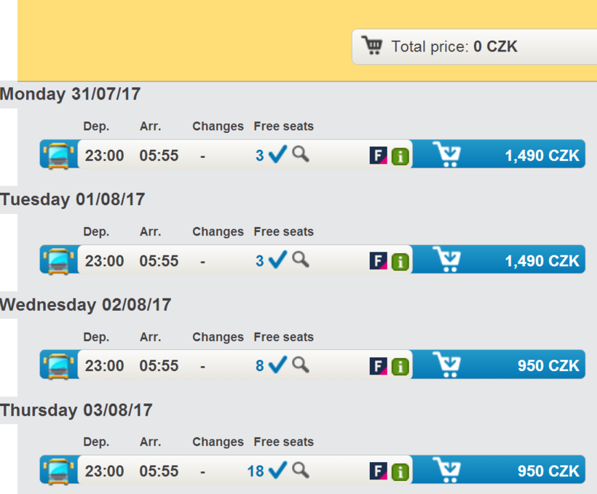Click bus icon for Monday 23:00 departure
Viewport: 597px width, 494px height.
(58, 156)
